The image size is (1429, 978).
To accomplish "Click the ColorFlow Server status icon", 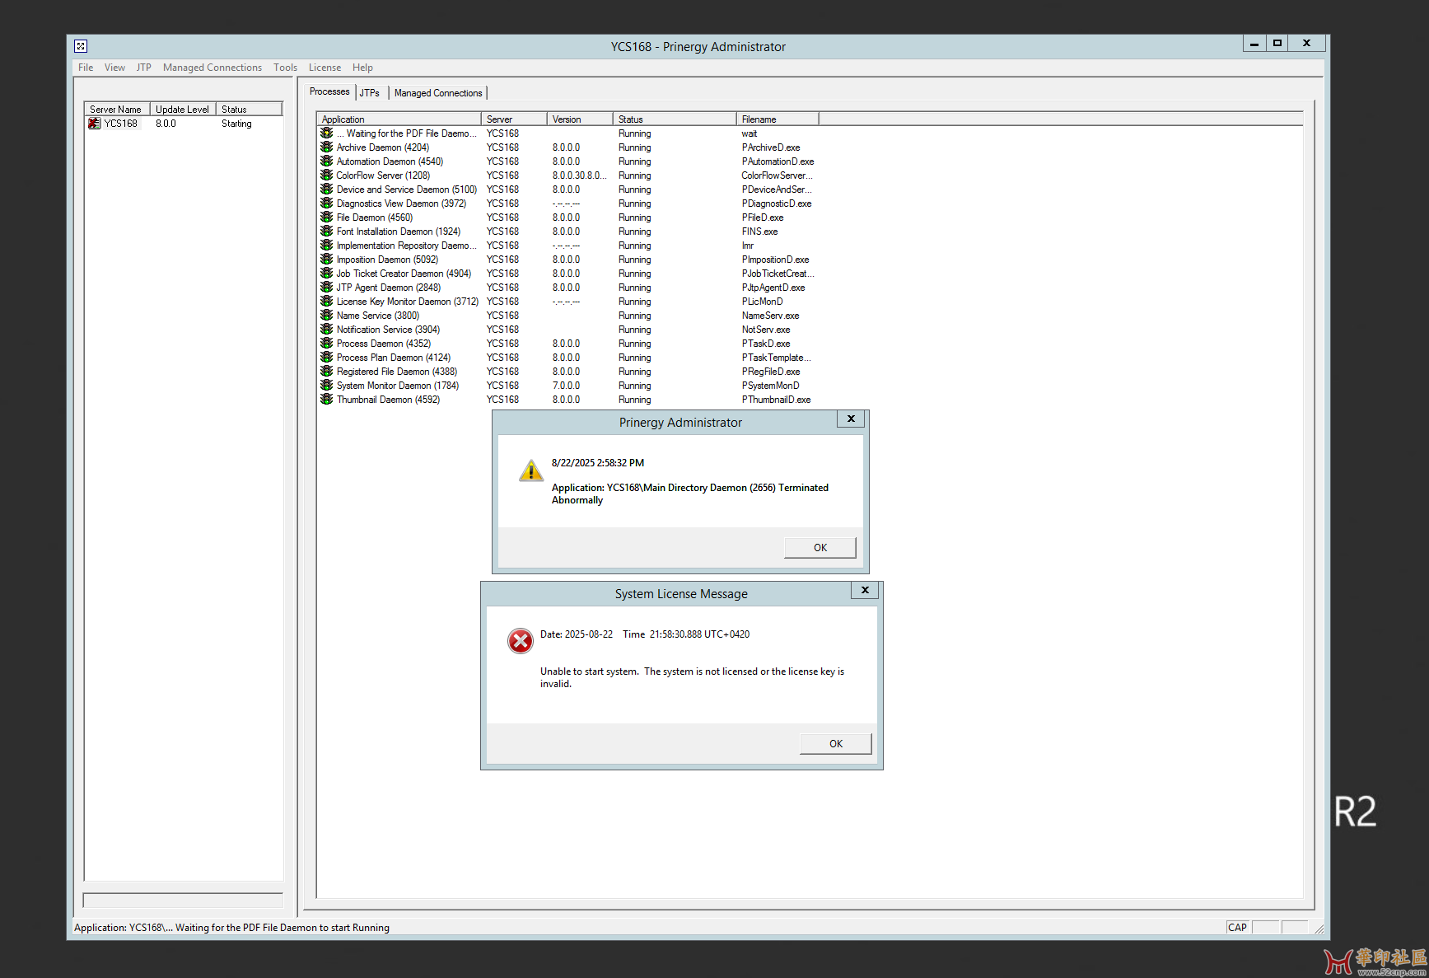I will [x=327, y=175].
